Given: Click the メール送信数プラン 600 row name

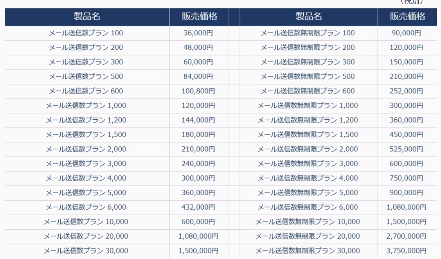Looking at the screenshot, I should (86, 91).
